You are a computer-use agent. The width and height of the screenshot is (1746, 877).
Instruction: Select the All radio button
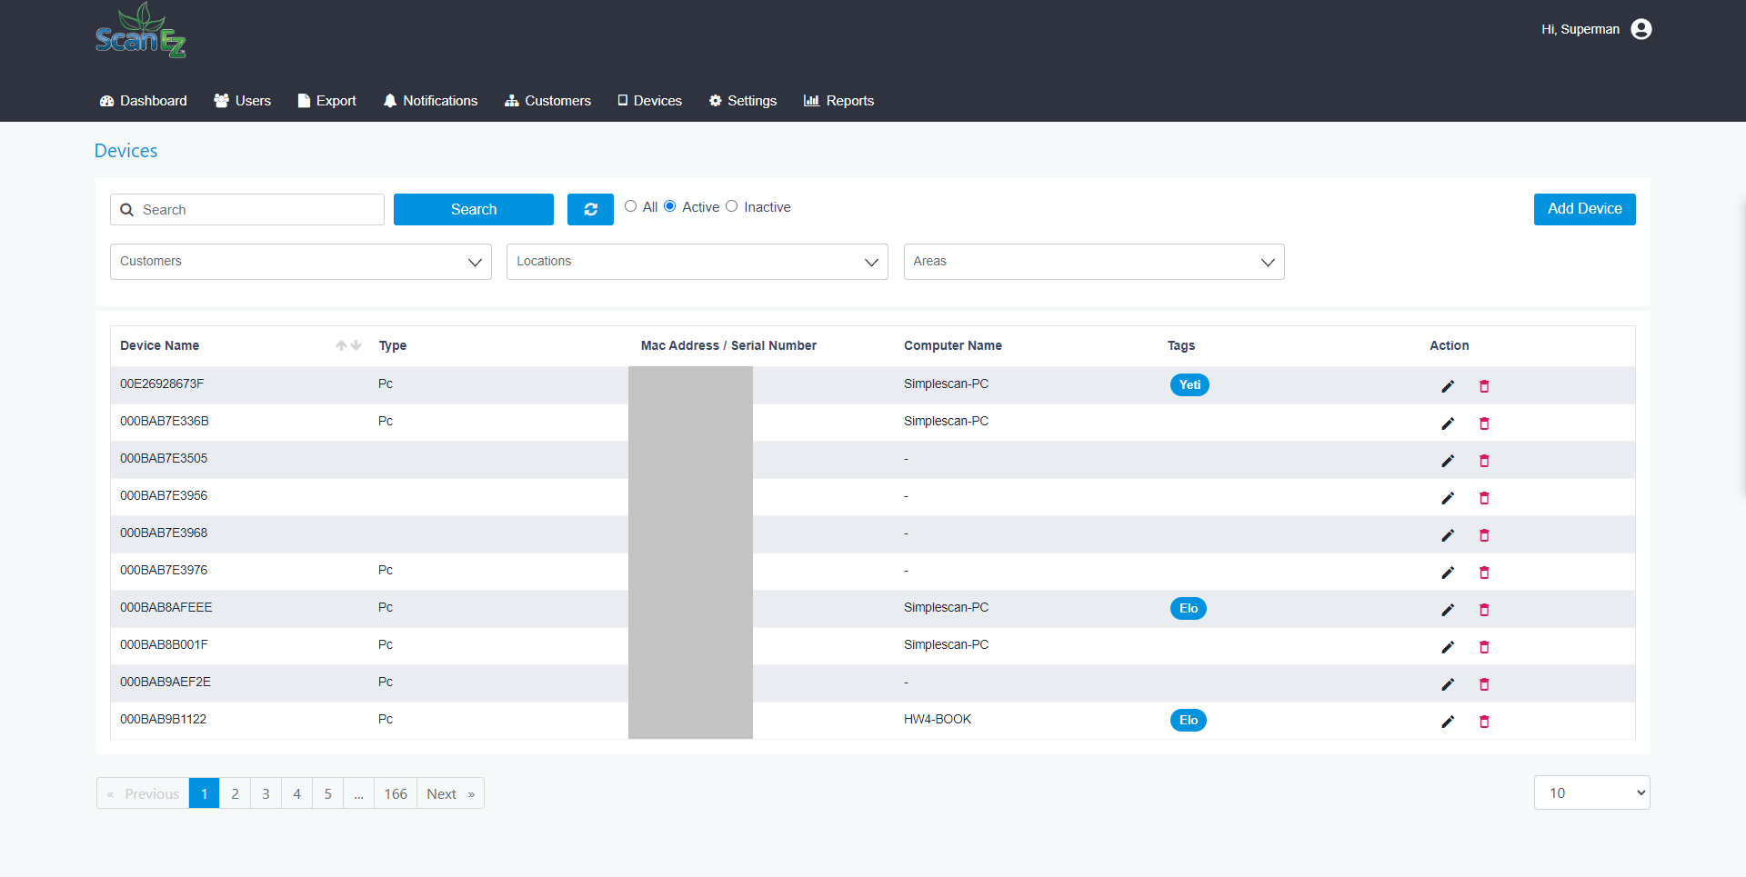tap(631, 206)
